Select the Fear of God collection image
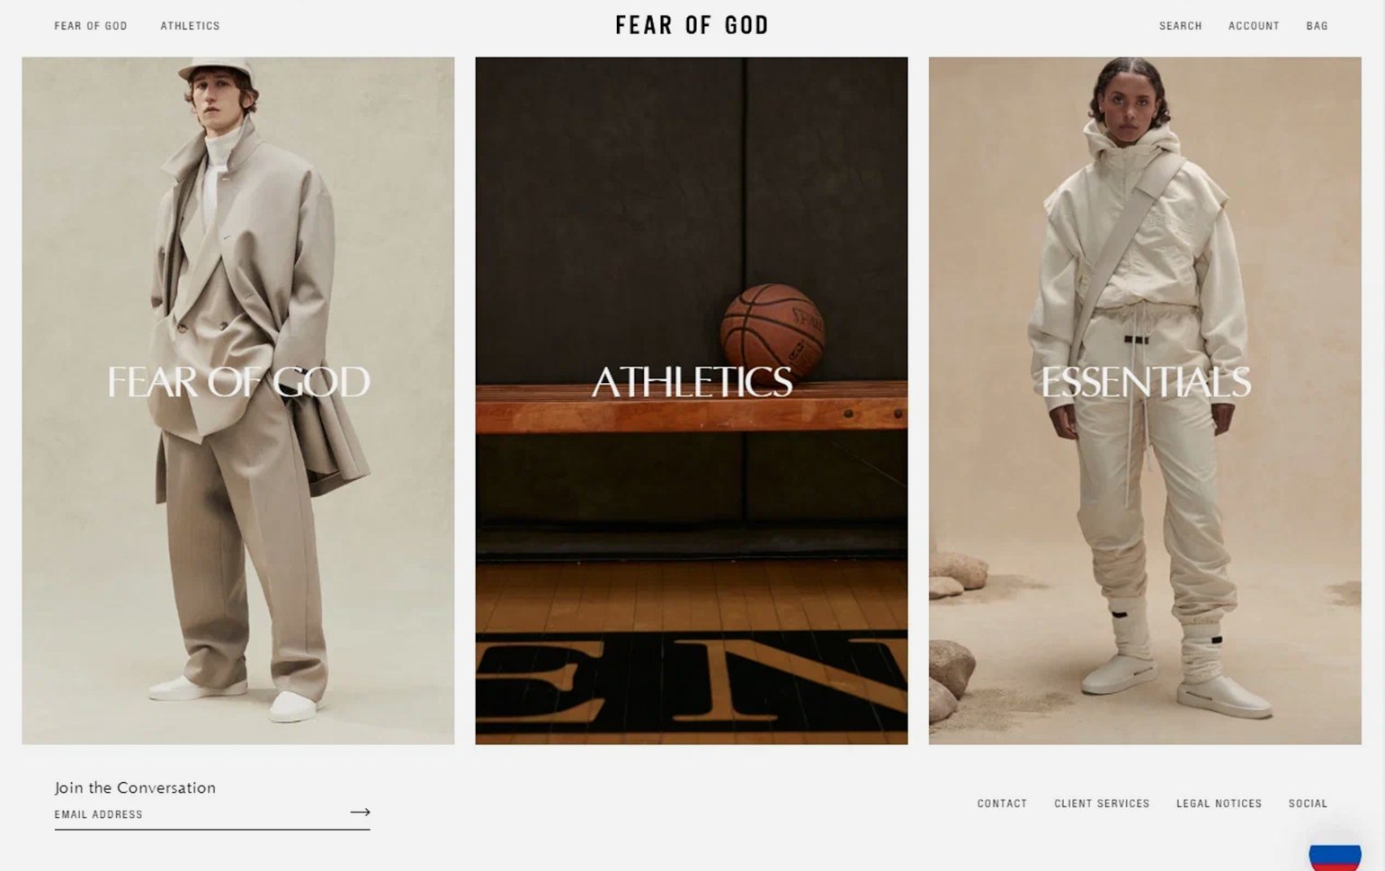The width and height of the screenshot is (1385, 871). pyautogui.click(x=238, y=400)
